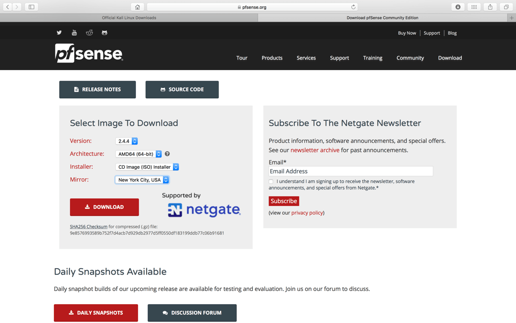516x323 pixels.
Task: Show Safari downloads list
Action: (458, 7)
